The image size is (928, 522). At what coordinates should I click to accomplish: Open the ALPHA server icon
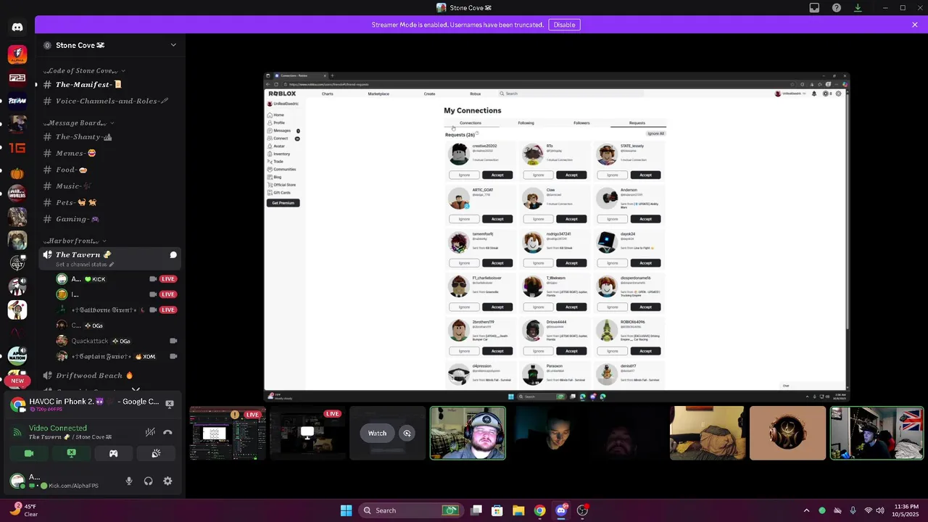pos(17,54)
